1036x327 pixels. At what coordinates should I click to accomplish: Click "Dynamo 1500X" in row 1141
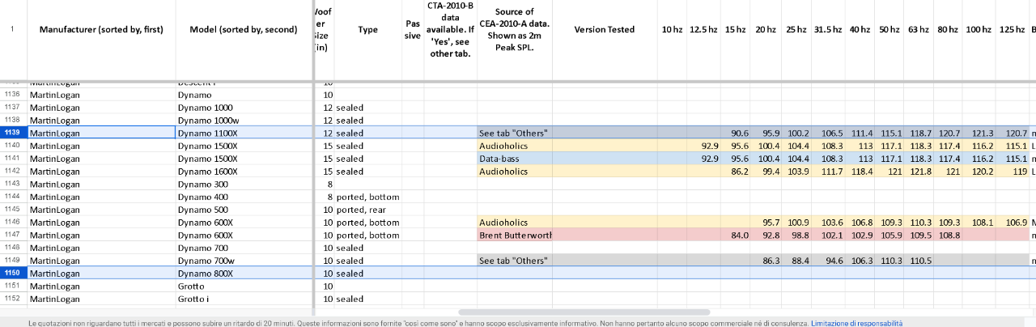244,159
